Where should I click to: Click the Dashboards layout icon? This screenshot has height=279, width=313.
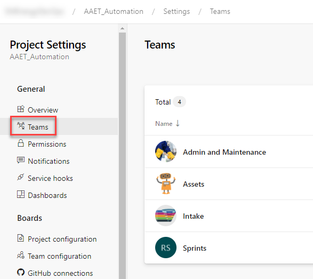(21, 194)
